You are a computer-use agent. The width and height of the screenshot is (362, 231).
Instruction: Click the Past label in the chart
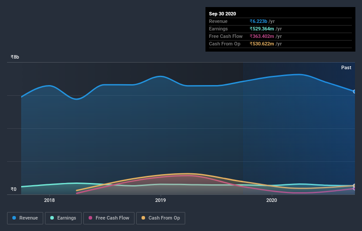pos(346,67)
